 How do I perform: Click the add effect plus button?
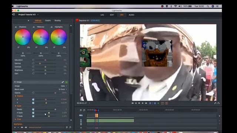28,21
